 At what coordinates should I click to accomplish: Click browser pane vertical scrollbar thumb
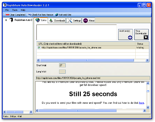pos(148,91)
